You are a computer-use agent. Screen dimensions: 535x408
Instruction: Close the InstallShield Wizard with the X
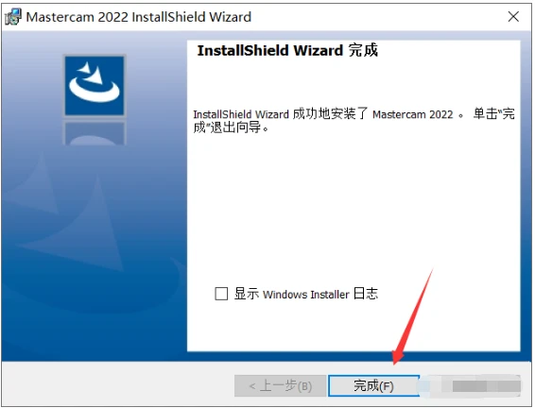[513, 16]
